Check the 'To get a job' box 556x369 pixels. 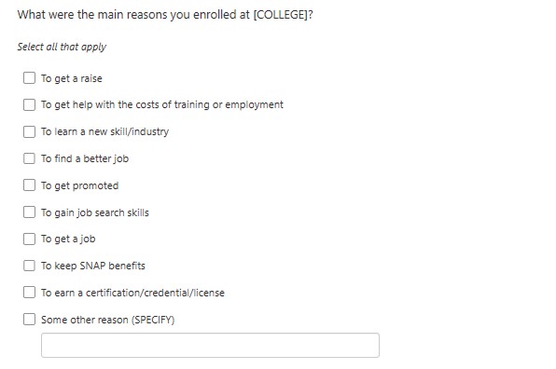[29, 239]
